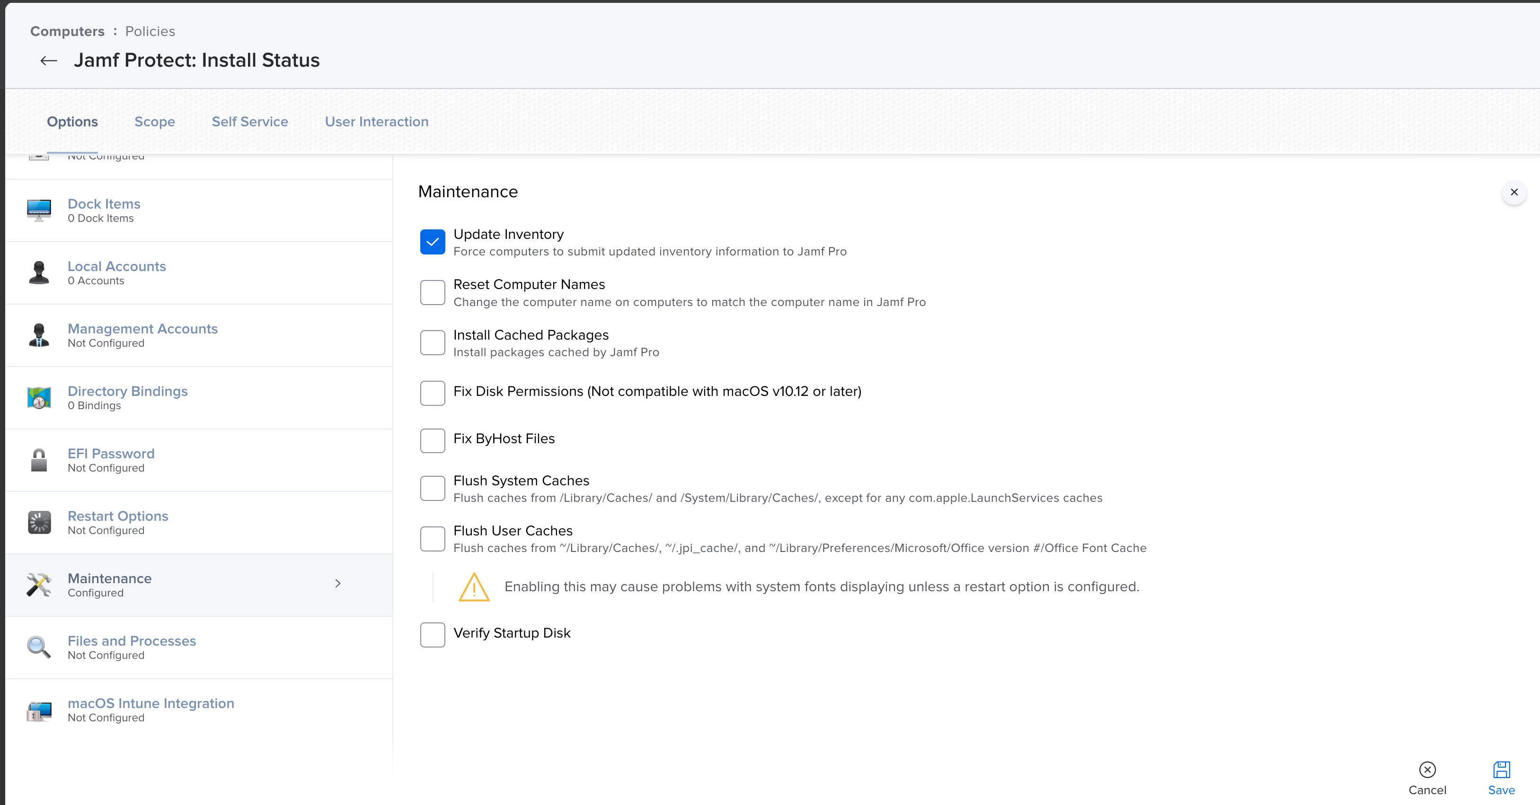Open the Scope tab

point(155,122)
